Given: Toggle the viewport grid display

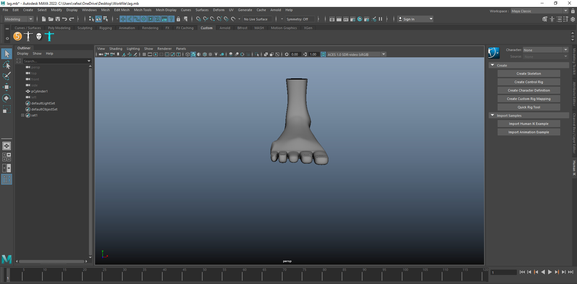Looking at the screenshot, I should point(144,54).
